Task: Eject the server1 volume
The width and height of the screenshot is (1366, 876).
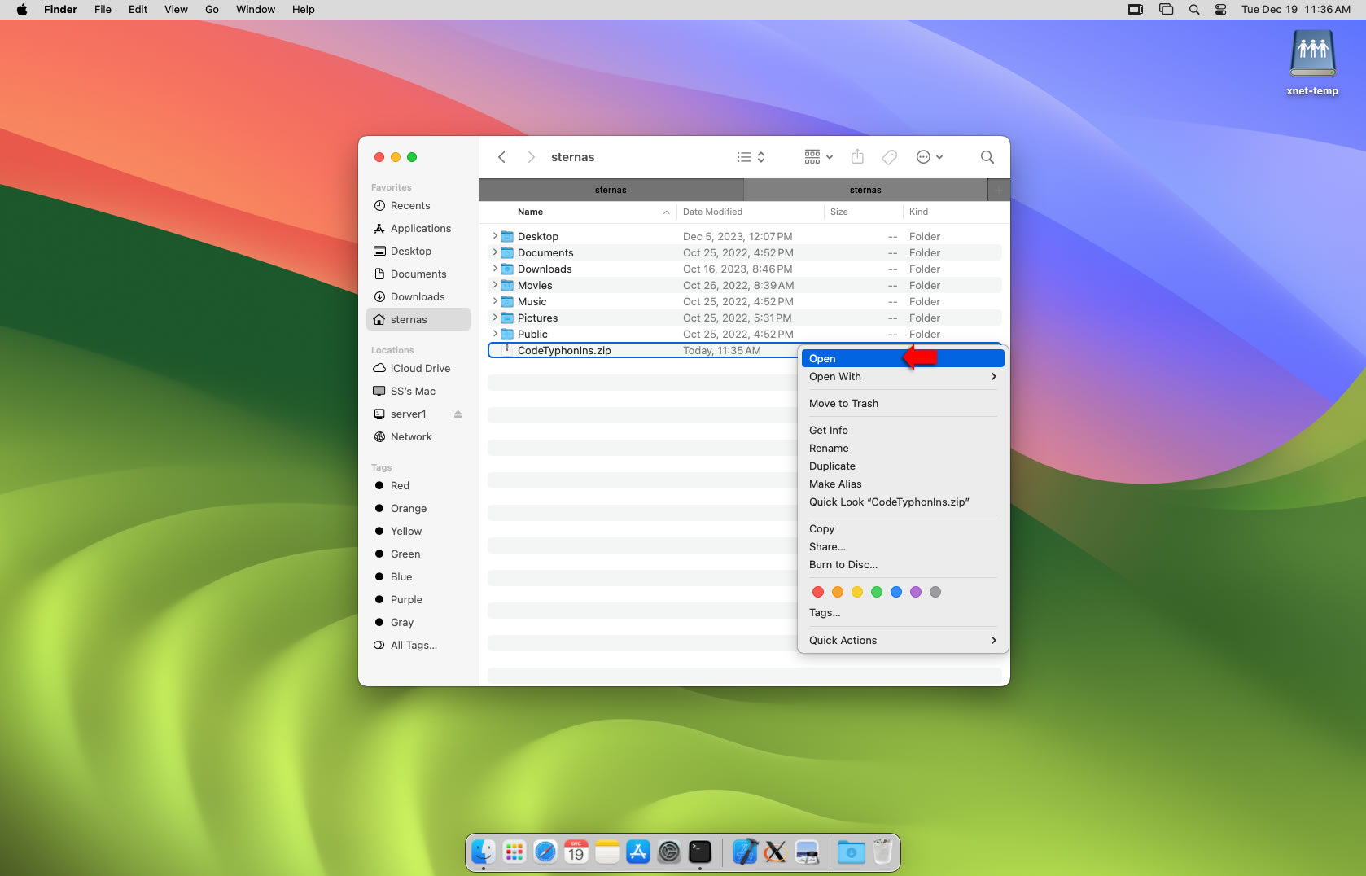Action: coord(458,414)
